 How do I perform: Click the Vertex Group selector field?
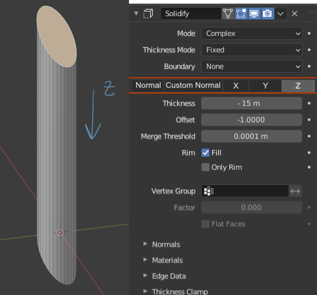tap(245, 191)
